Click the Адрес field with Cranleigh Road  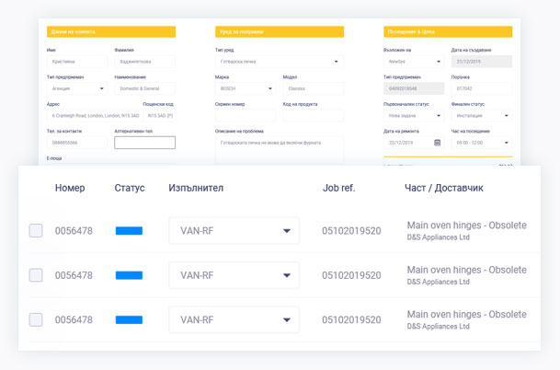95,115
